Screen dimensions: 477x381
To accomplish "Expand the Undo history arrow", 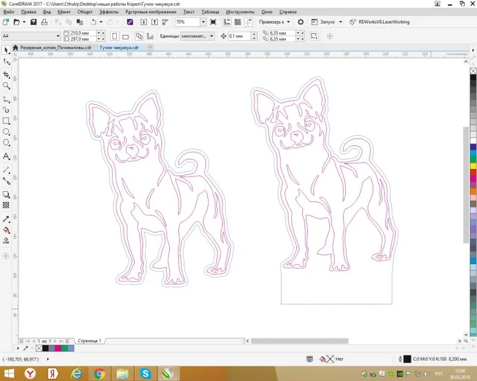I will [x=100, y=22].
